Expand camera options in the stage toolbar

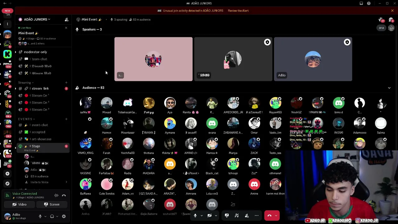pos(215,216)
